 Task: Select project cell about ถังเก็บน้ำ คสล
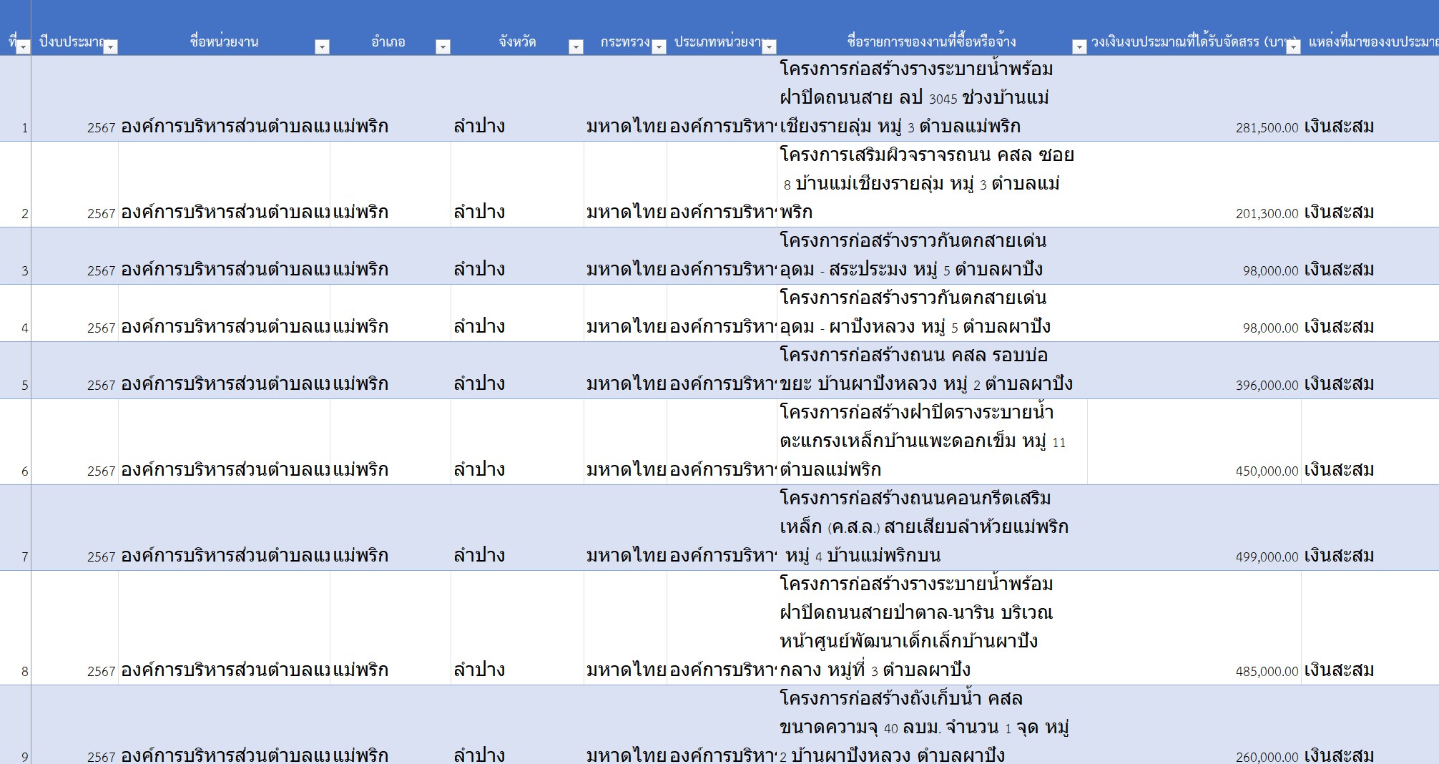pyautogui.click(x=931, y=726)
